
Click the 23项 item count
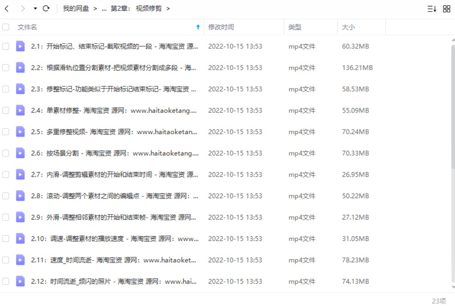pyautogui.click(x=439, y=301)
